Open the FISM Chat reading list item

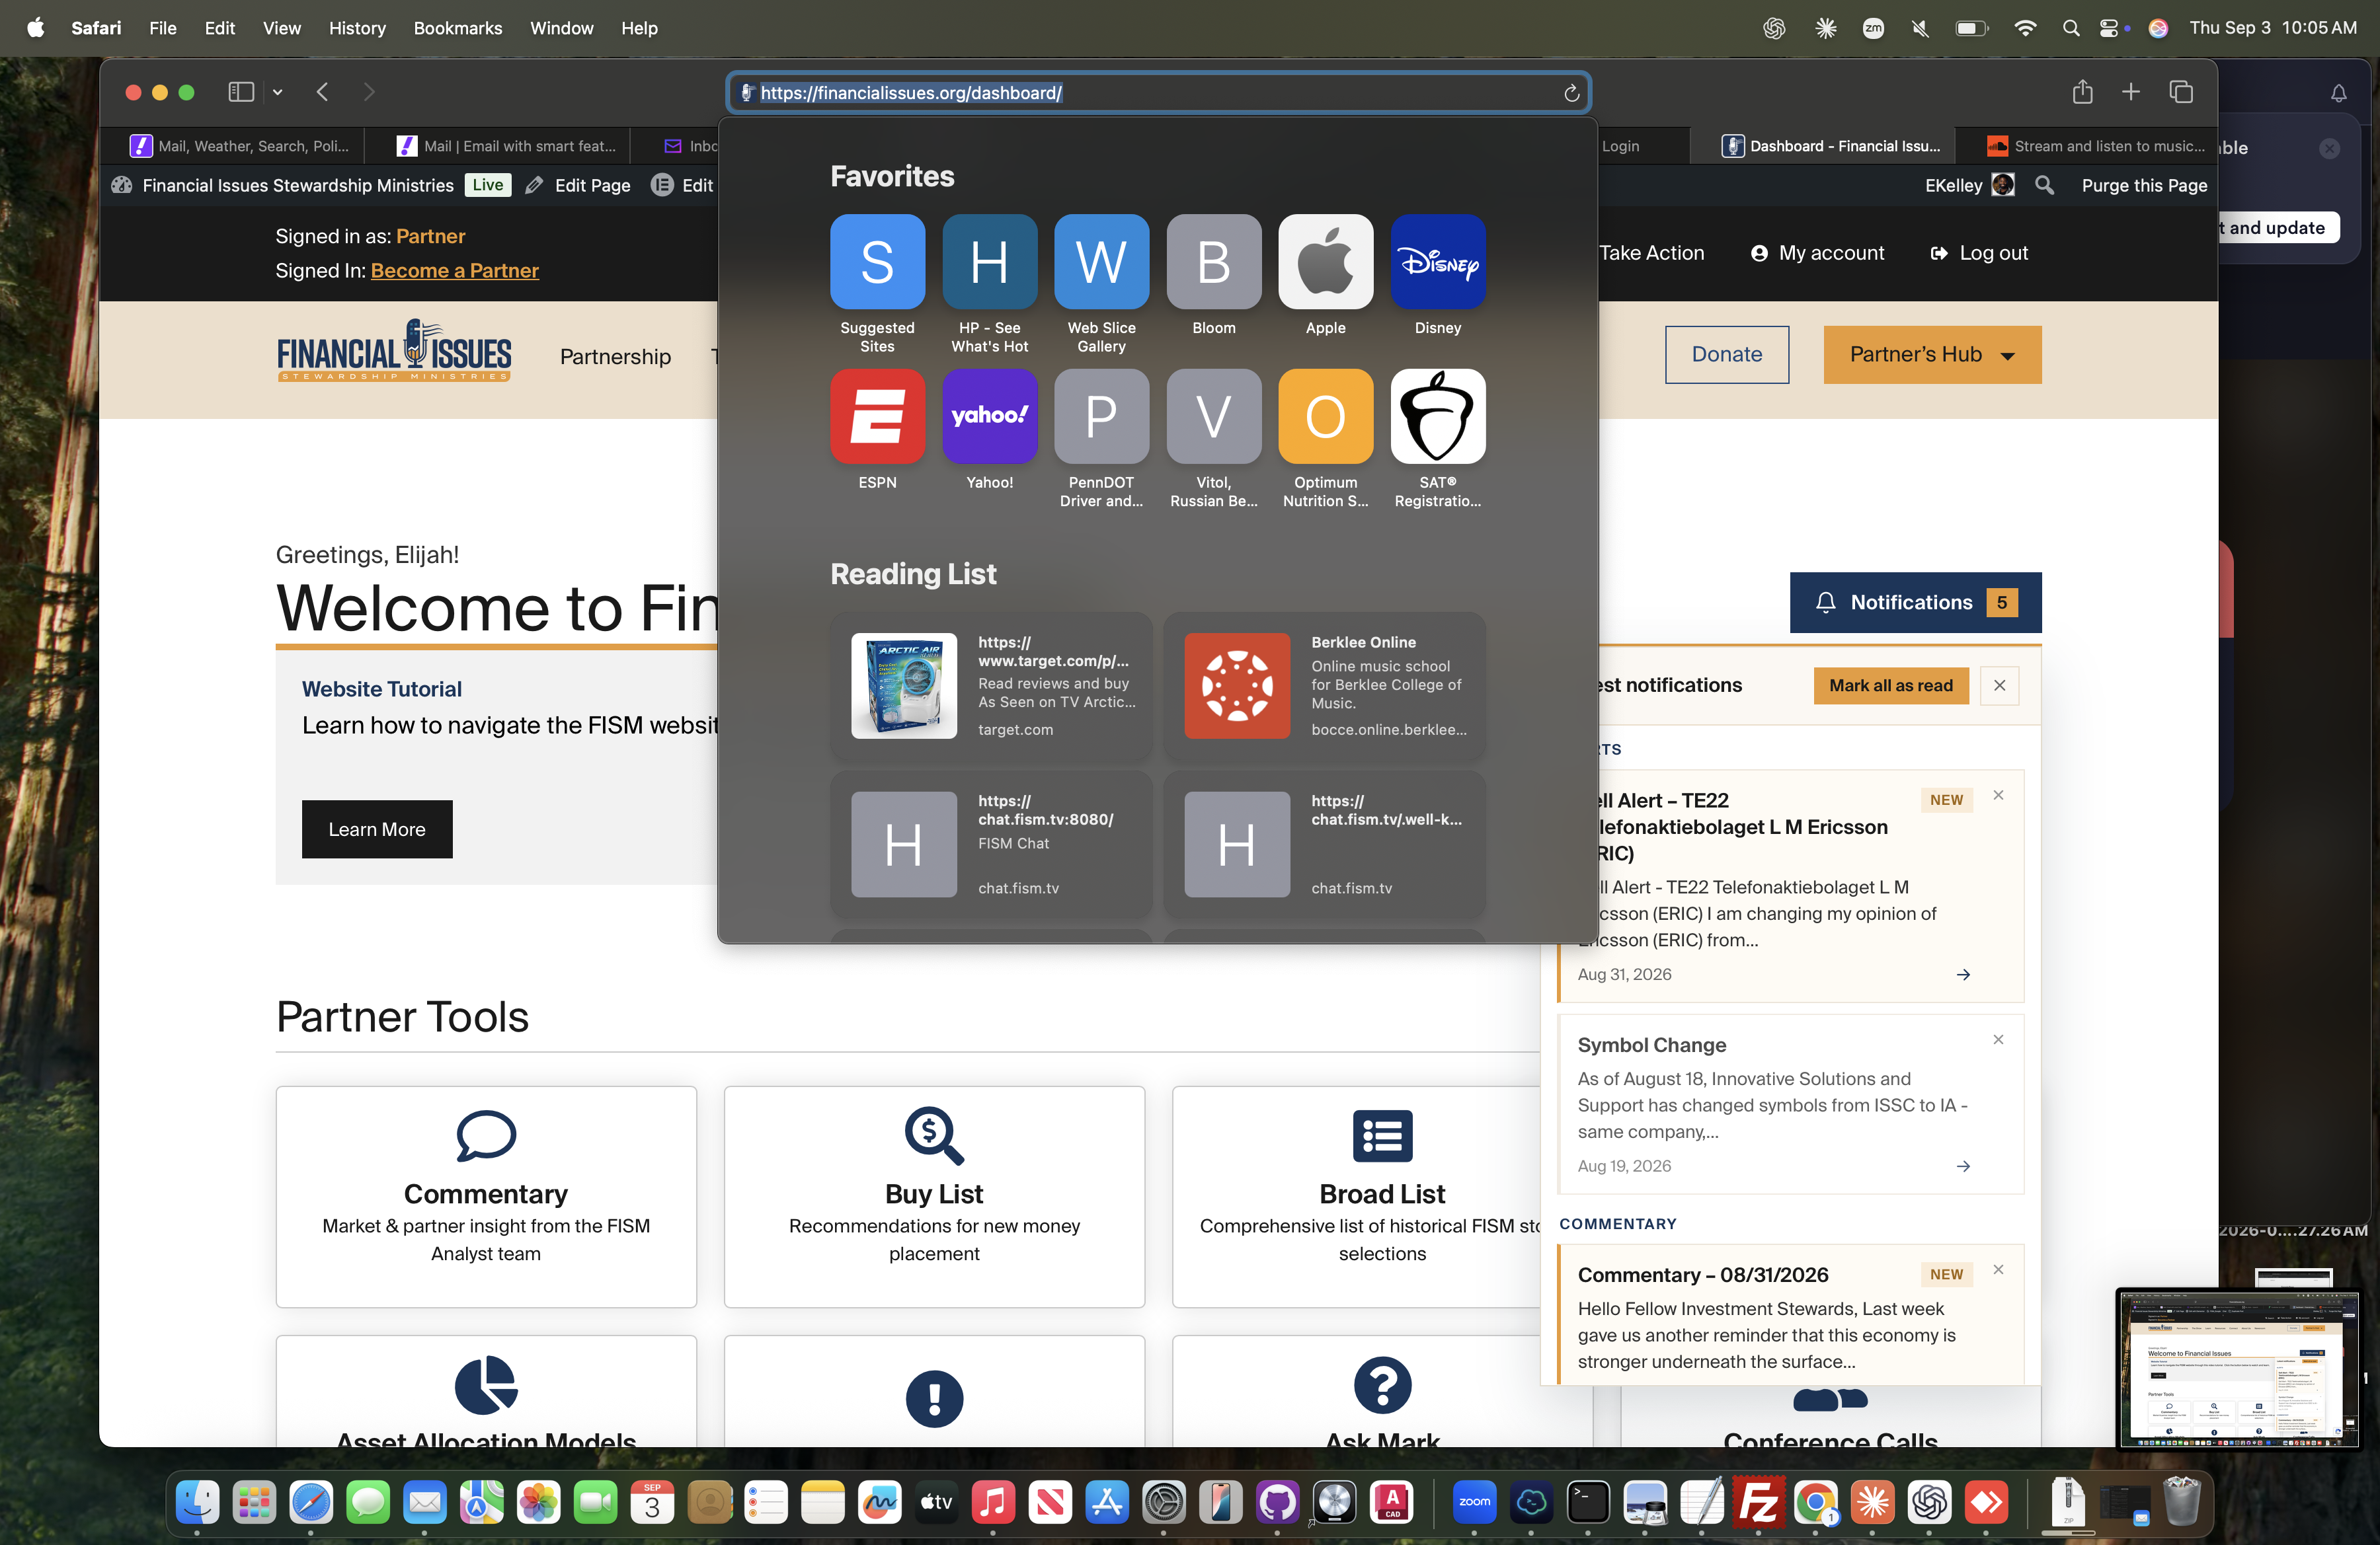click(991, 843)
